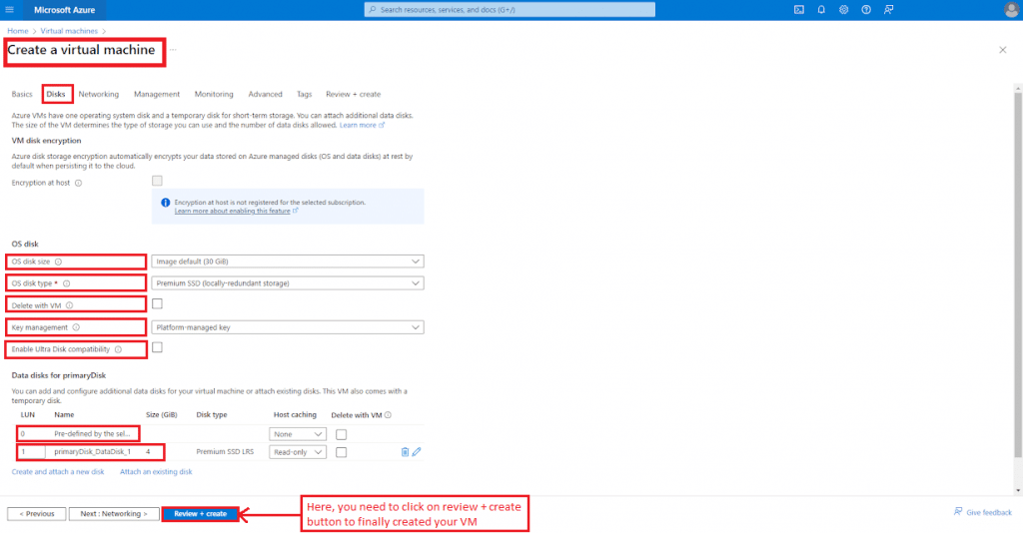Viewport: 1023px width, 533px height.
Task: Click the search resources input box
Action: (x=510, y=10)
